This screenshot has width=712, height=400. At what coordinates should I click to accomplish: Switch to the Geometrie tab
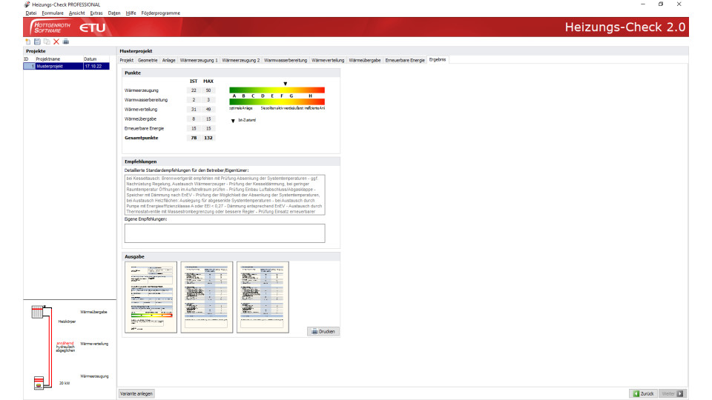[x=148, y=59]
